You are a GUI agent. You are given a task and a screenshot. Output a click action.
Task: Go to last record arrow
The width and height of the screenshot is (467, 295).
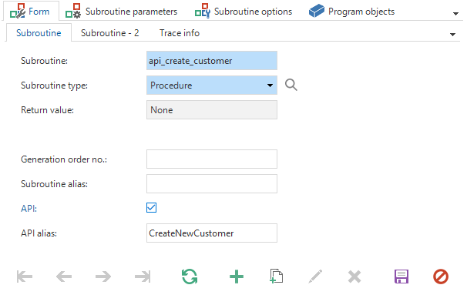pyautogui.click(x=143, y=277)
